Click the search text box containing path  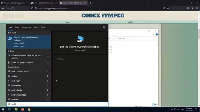pos(57,104)
